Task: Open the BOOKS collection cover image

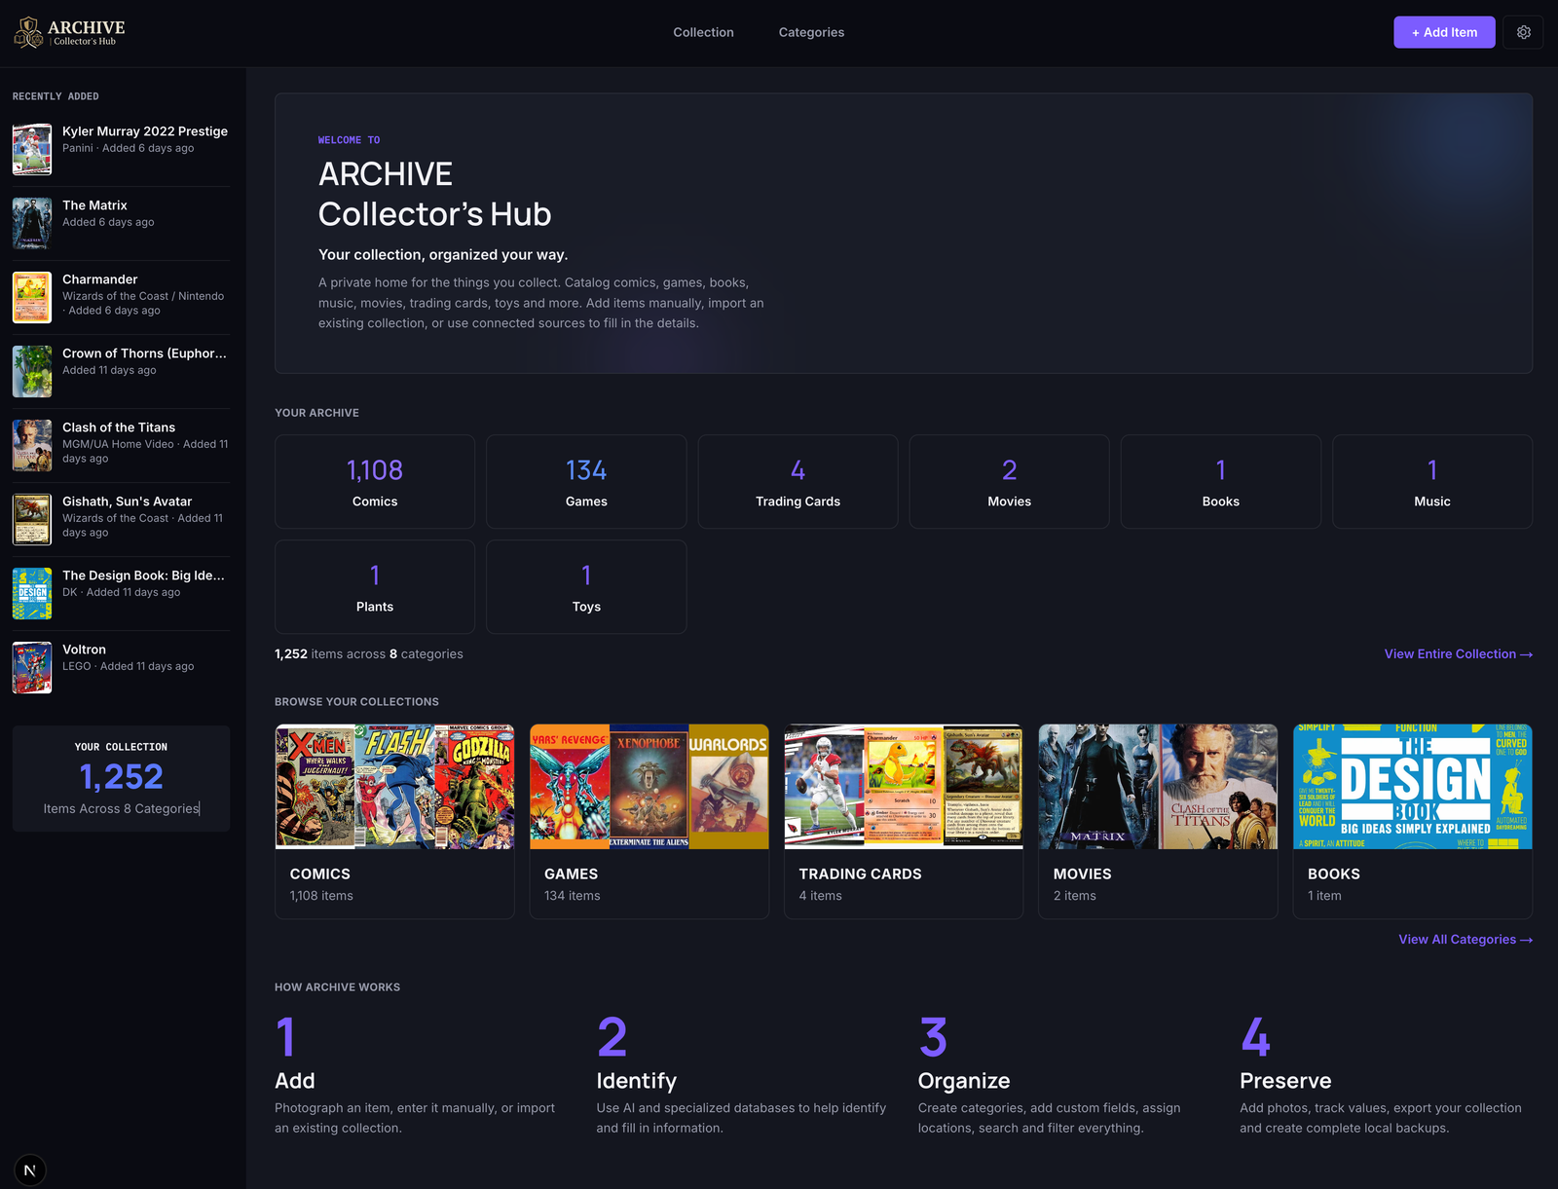Action: [1413, 787]
